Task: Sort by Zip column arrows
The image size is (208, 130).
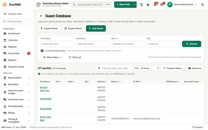Action: [x=89, y=81]
